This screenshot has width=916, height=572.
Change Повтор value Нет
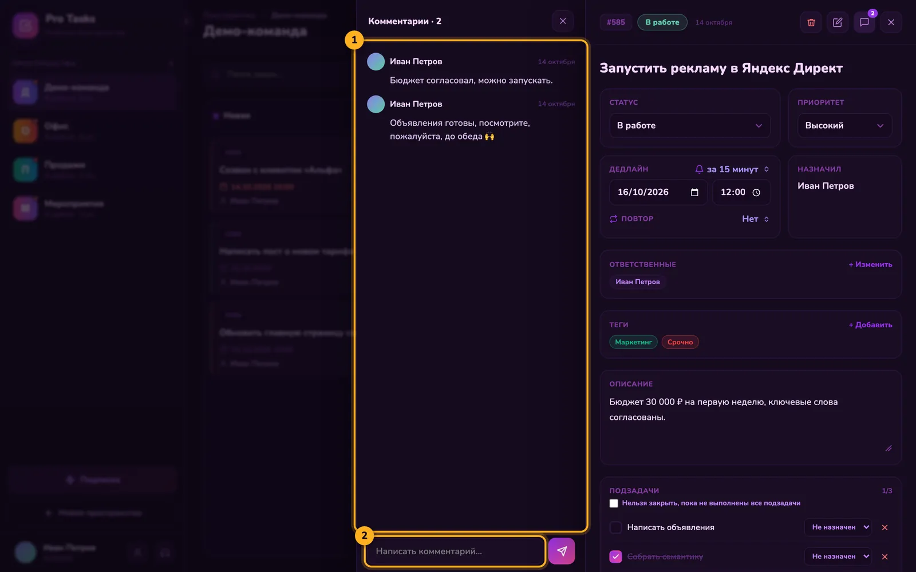click(756, 219)
